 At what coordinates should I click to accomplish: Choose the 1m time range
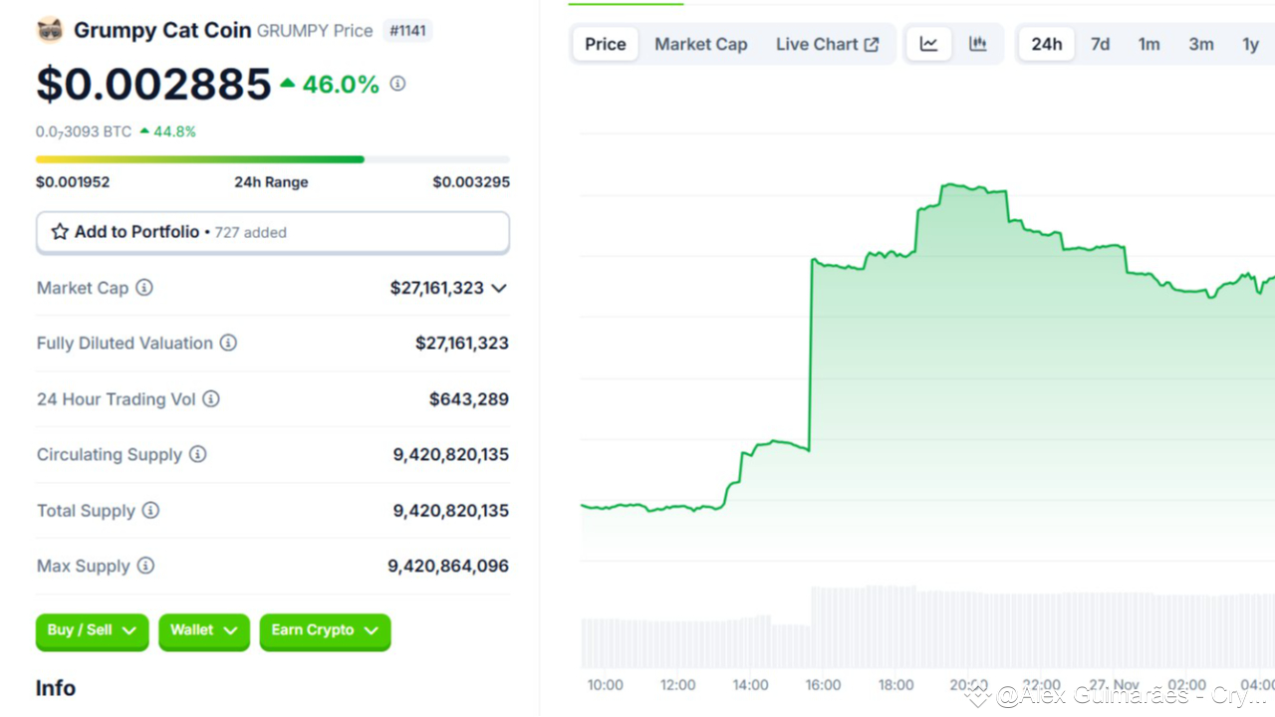click(x=1149, y=44)
